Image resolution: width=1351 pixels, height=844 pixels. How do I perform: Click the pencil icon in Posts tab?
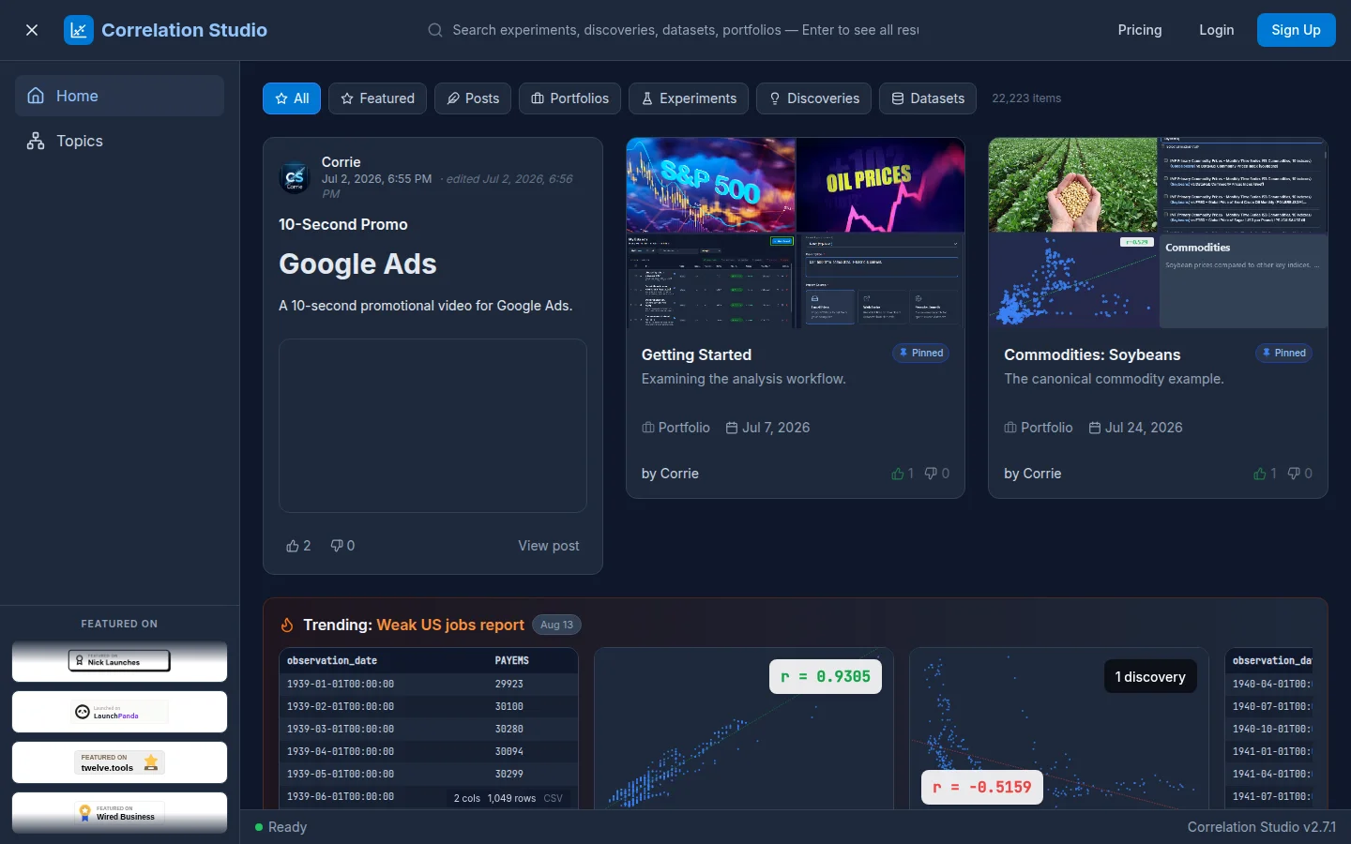click(x=453, y=98)
